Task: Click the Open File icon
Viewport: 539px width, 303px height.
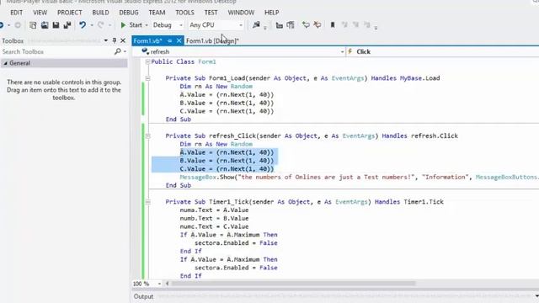Action: point(45,25)
